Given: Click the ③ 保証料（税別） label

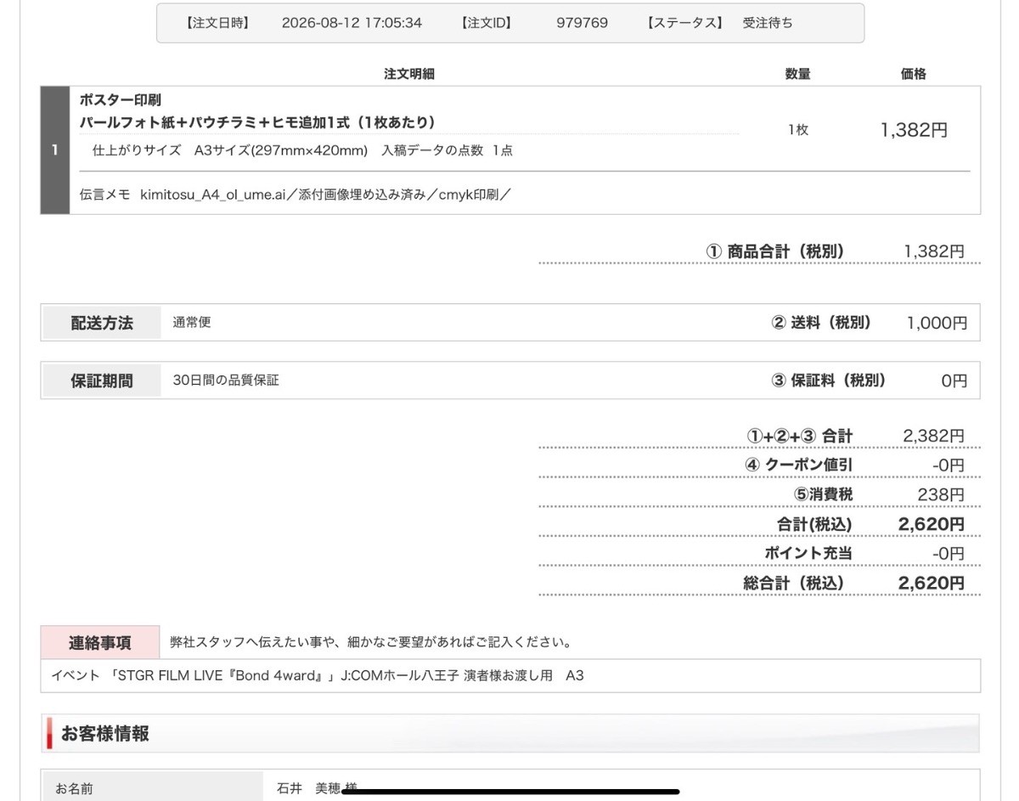Looking at the screenshot, I should click(828, 381).
